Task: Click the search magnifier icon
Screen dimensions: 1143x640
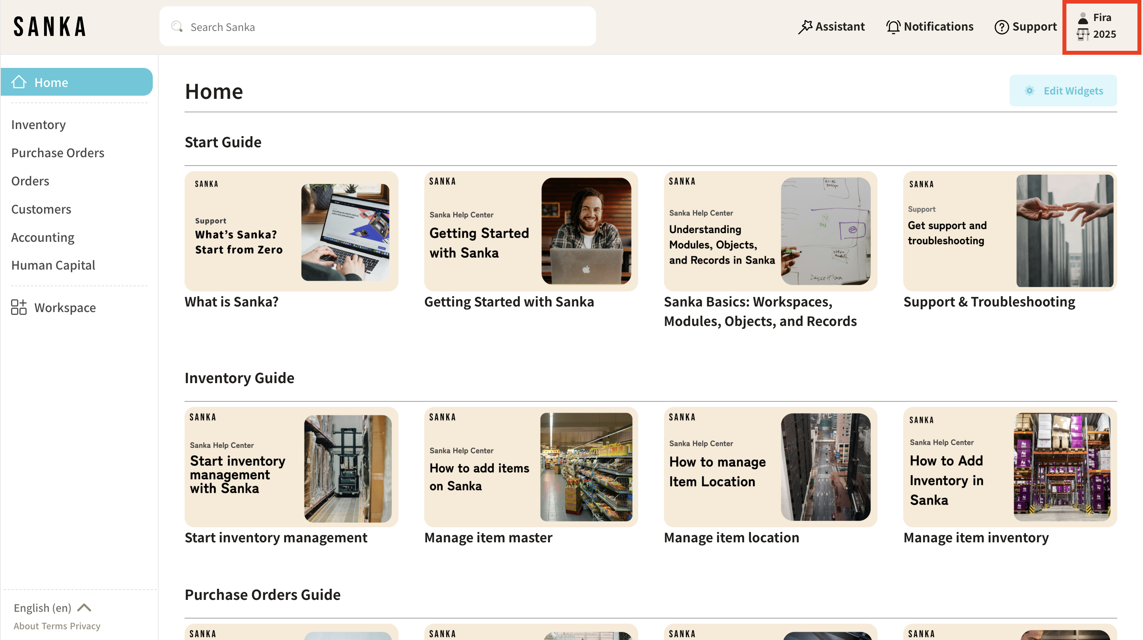Action: 177,27
